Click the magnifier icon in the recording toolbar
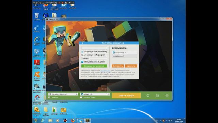Screen dimensions: 218x123 pyautogui.click(x=40, y=3)
